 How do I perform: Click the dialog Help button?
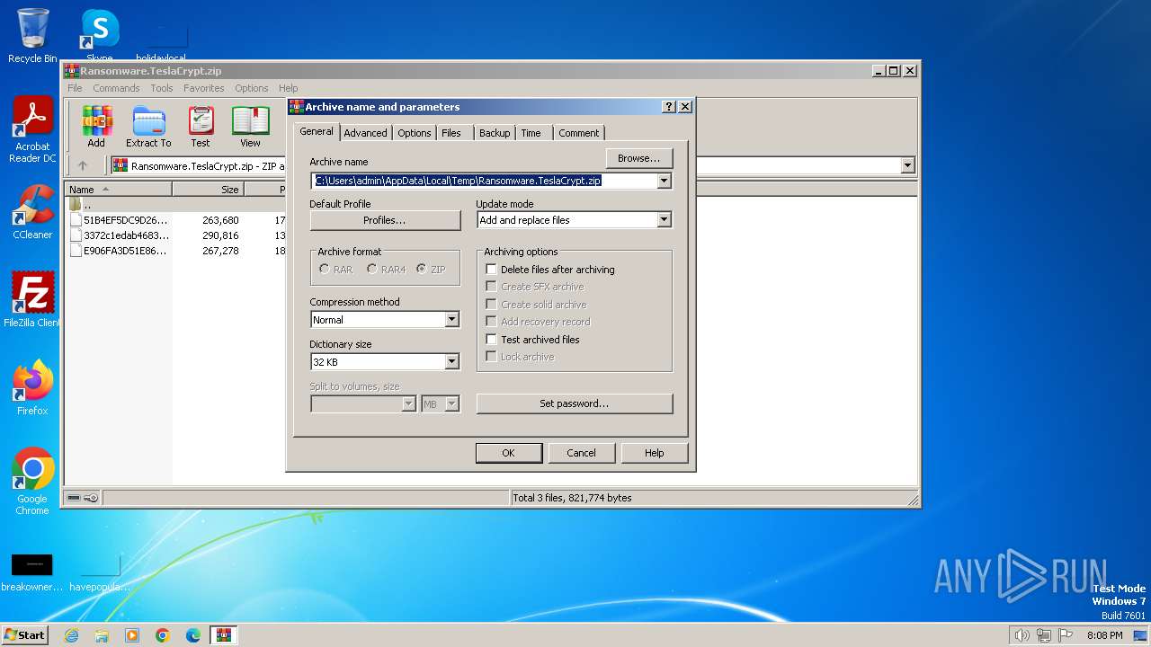[654, 453]
